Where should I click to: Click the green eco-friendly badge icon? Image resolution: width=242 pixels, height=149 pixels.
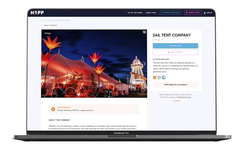coord(159,78)
